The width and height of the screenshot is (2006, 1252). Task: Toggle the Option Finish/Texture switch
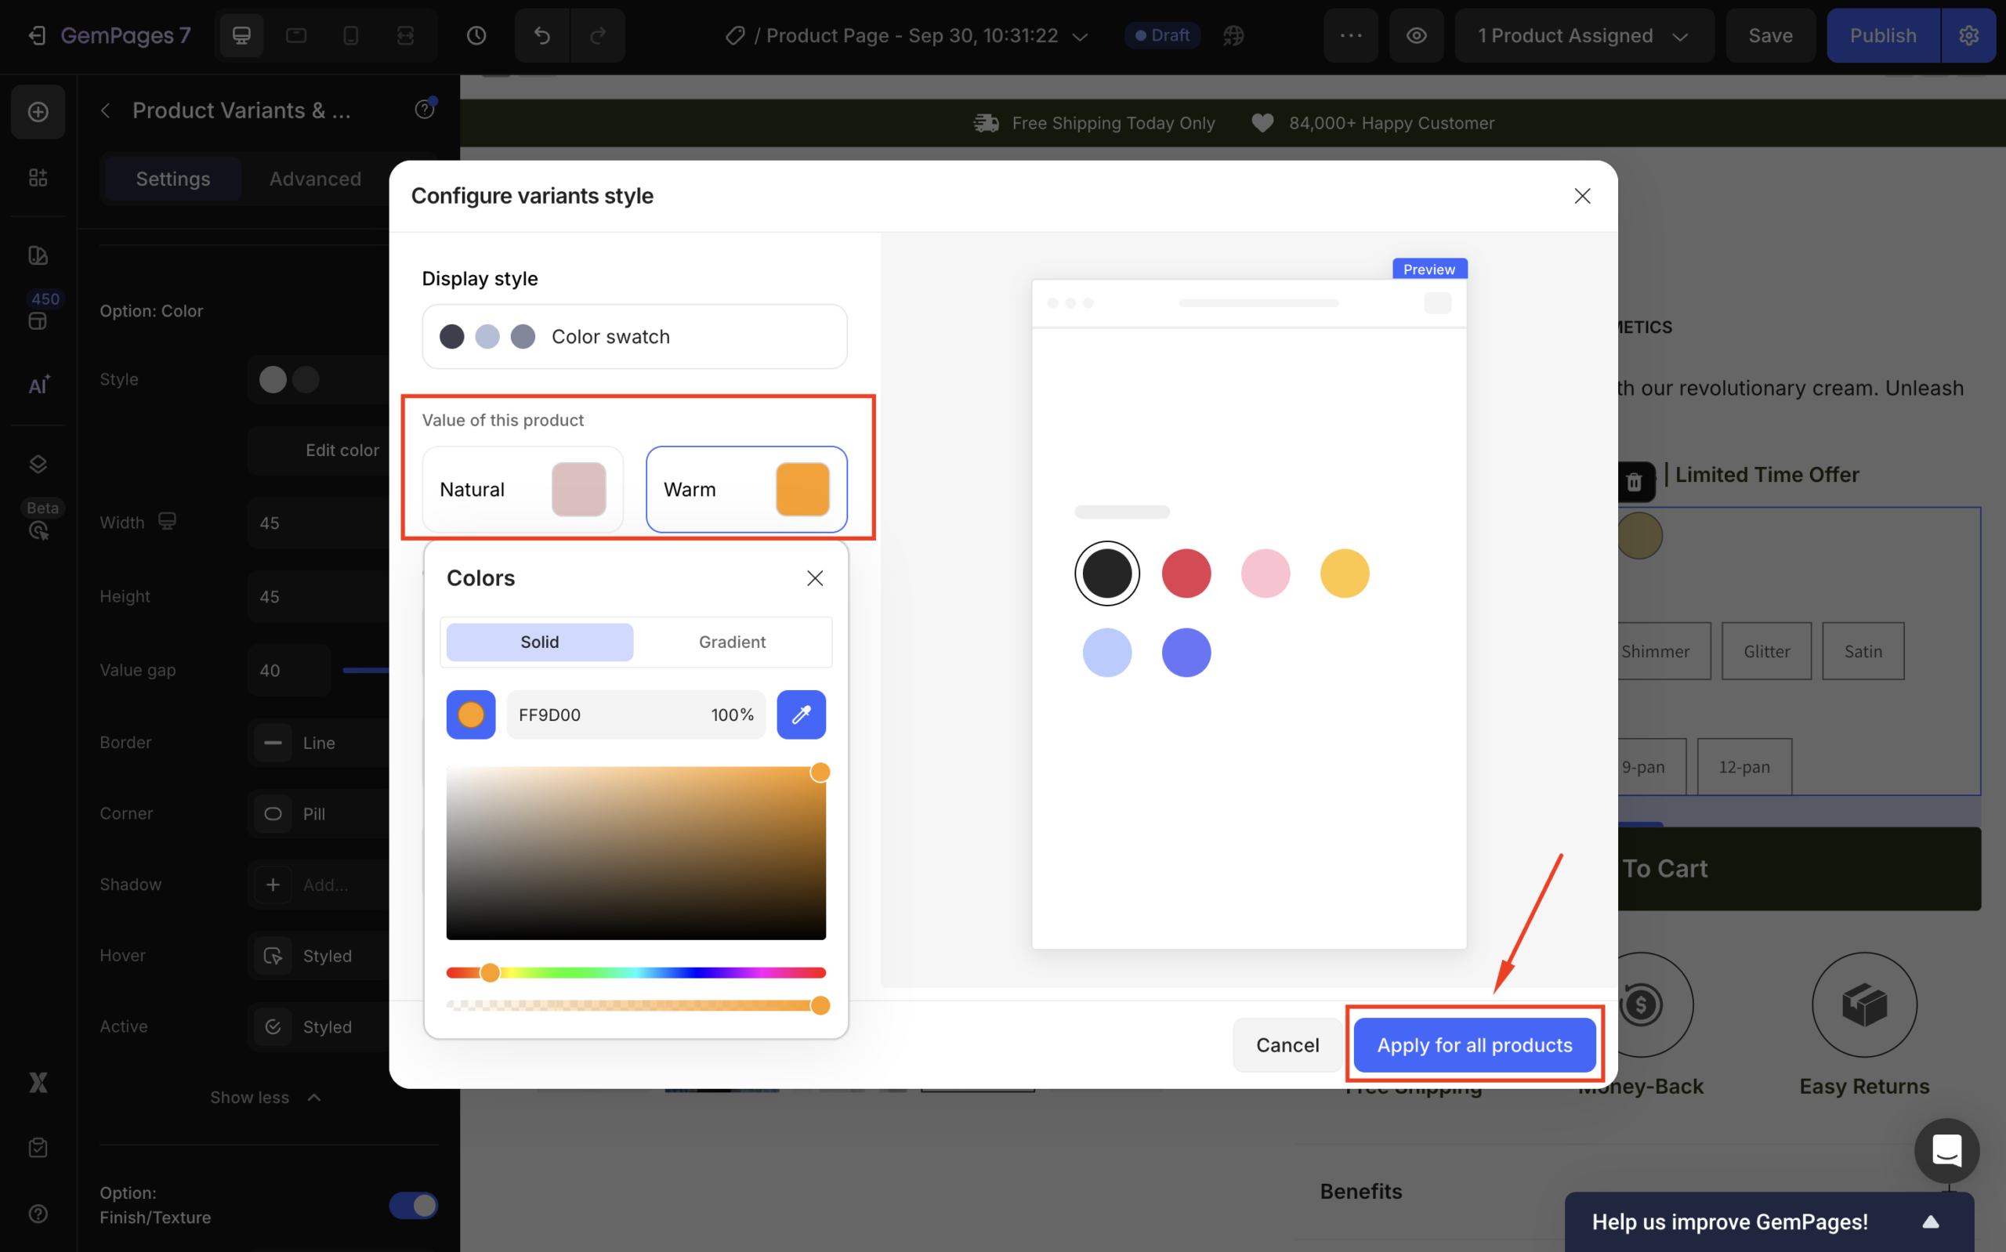point(413,1205)
